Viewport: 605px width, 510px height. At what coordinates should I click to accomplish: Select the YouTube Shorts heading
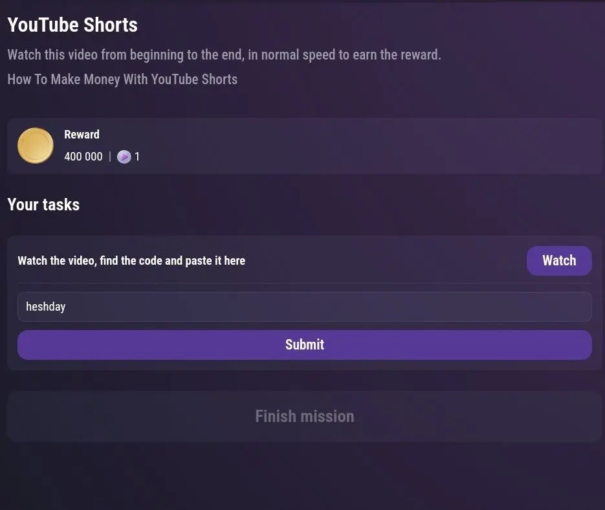(x=72, y=25)
